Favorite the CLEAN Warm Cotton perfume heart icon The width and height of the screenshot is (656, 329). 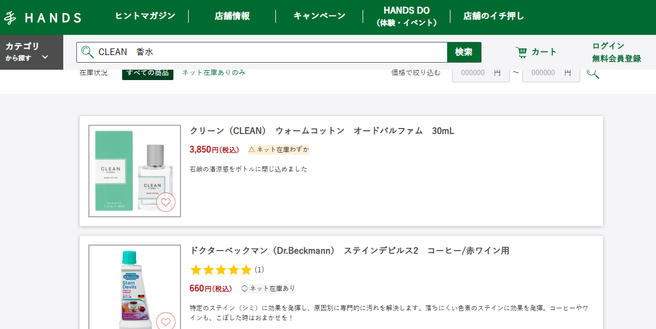coord(166,202)
